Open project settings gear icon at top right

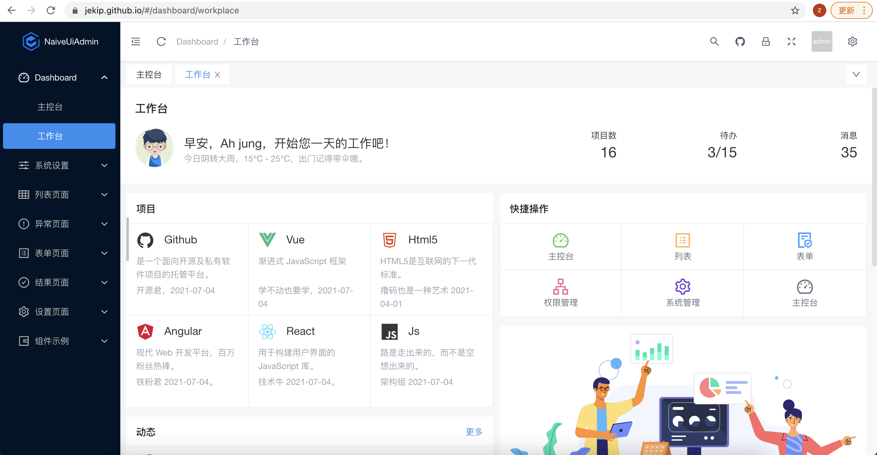click(852, 41)
